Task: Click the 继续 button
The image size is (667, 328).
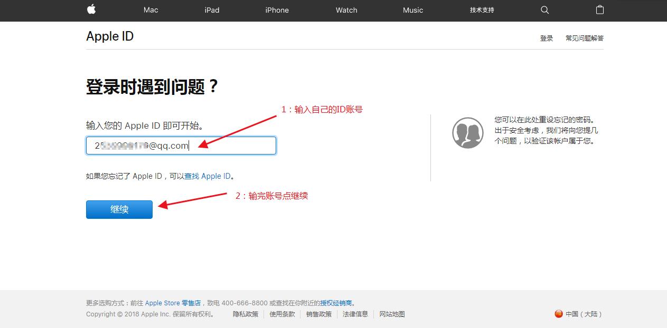Action: click(119, 209)
